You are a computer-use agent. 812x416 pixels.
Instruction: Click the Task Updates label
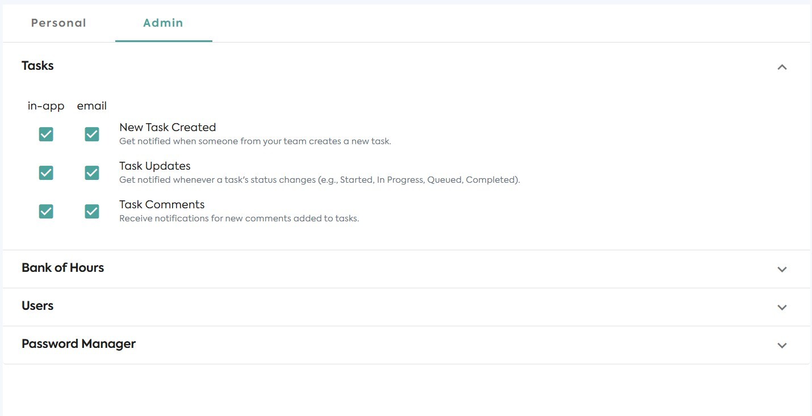pos(154,166)
